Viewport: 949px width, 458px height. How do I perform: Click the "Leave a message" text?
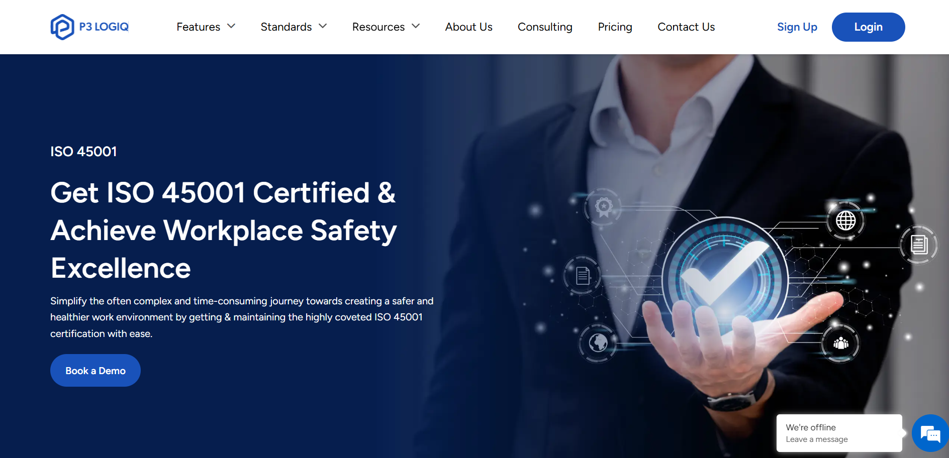[817, 439]
